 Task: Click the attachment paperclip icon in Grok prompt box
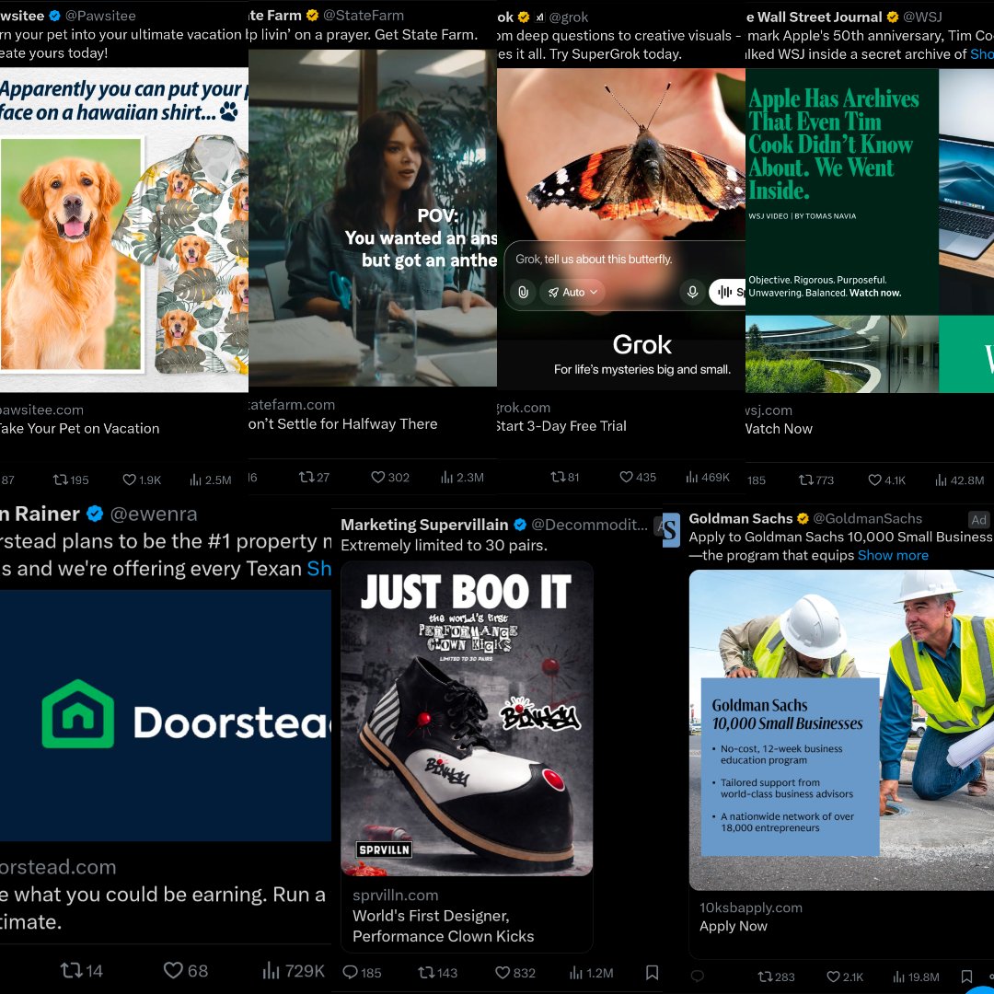523,292
